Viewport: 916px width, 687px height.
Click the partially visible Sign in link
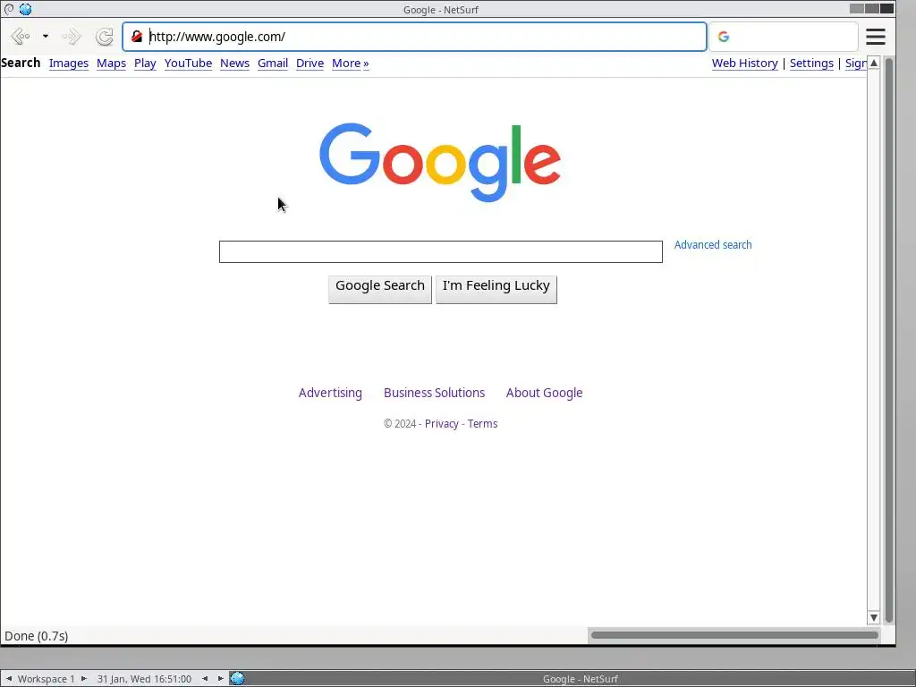(856, 64)
